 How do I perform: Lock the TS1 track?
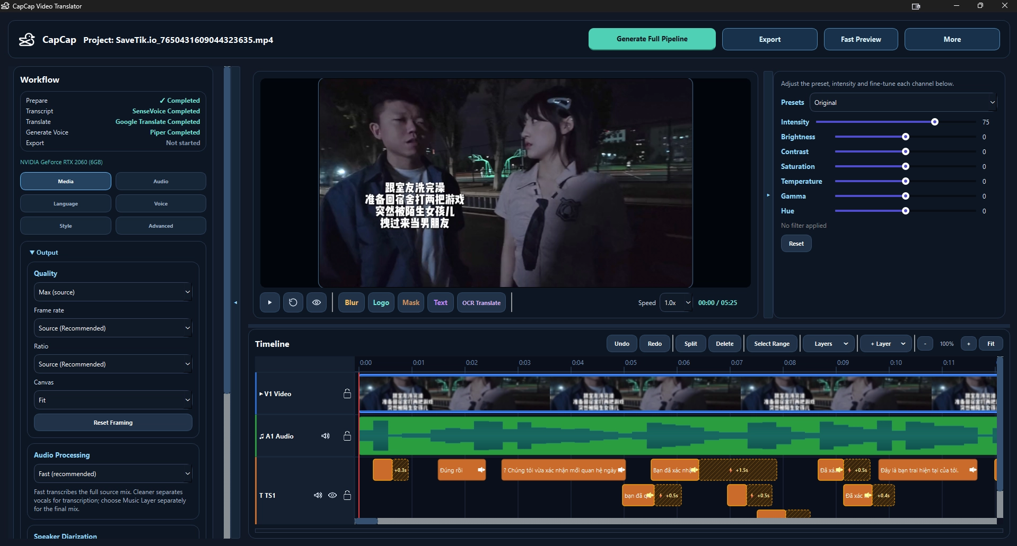(347, 495)
